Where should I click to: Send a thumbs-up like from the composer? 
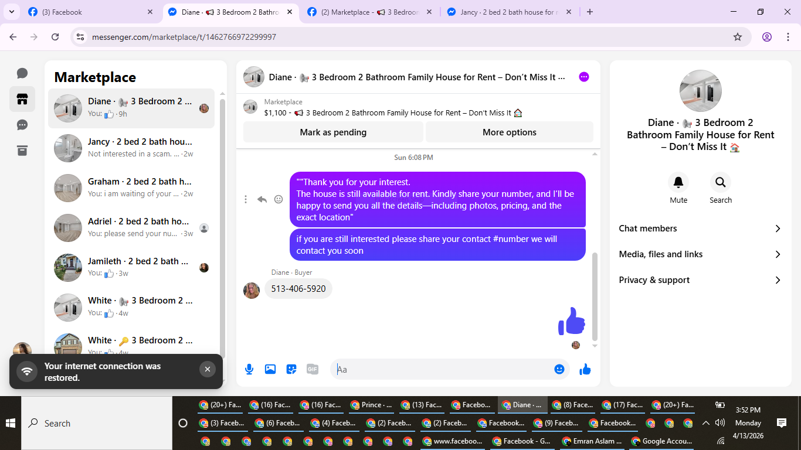coord(585,369)
